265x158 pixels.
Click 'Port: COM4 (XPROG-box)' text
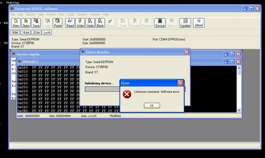pos(169,39)
